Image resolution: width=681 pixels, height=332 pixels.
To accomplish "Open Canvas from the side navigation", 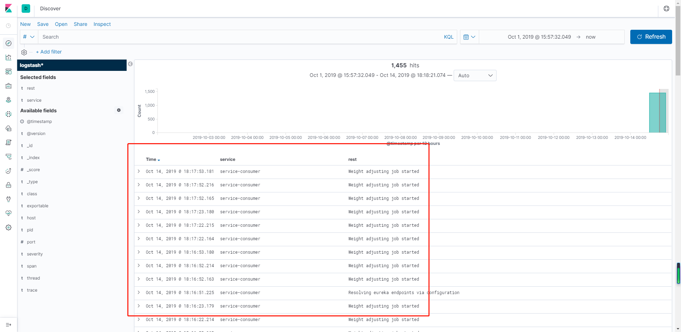I will click(9, 86).
